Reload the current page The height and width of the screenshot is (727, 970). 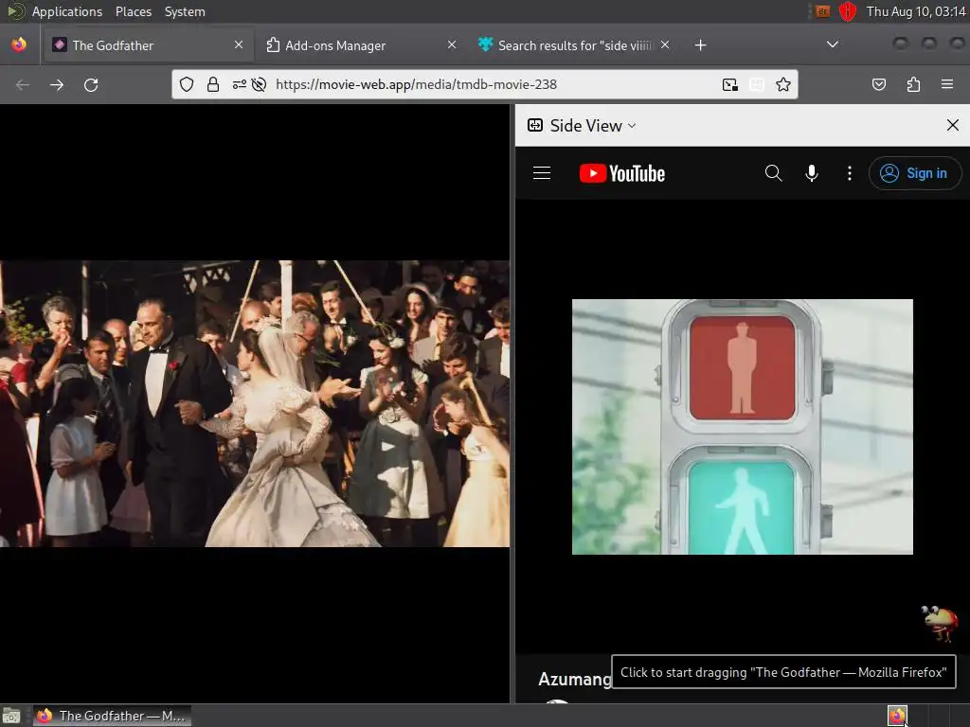tap(91, 84)
